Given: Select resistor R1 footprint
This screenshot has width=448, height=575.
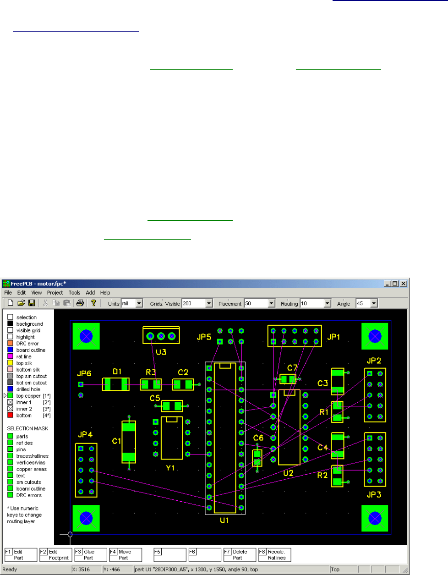Looking at the screenshot, I should tap(338, 411).
